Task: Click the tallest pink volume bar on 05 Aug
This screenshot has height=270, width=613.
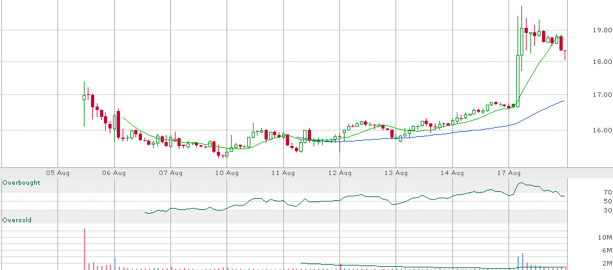Action: coord(84,249)
